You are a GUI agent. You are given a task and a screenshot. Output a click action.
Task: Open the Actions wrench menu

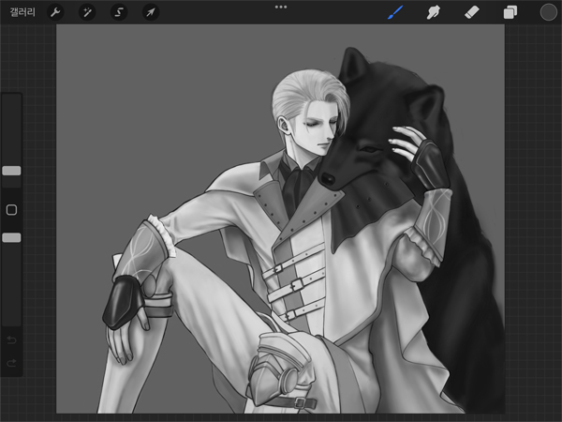55,12
